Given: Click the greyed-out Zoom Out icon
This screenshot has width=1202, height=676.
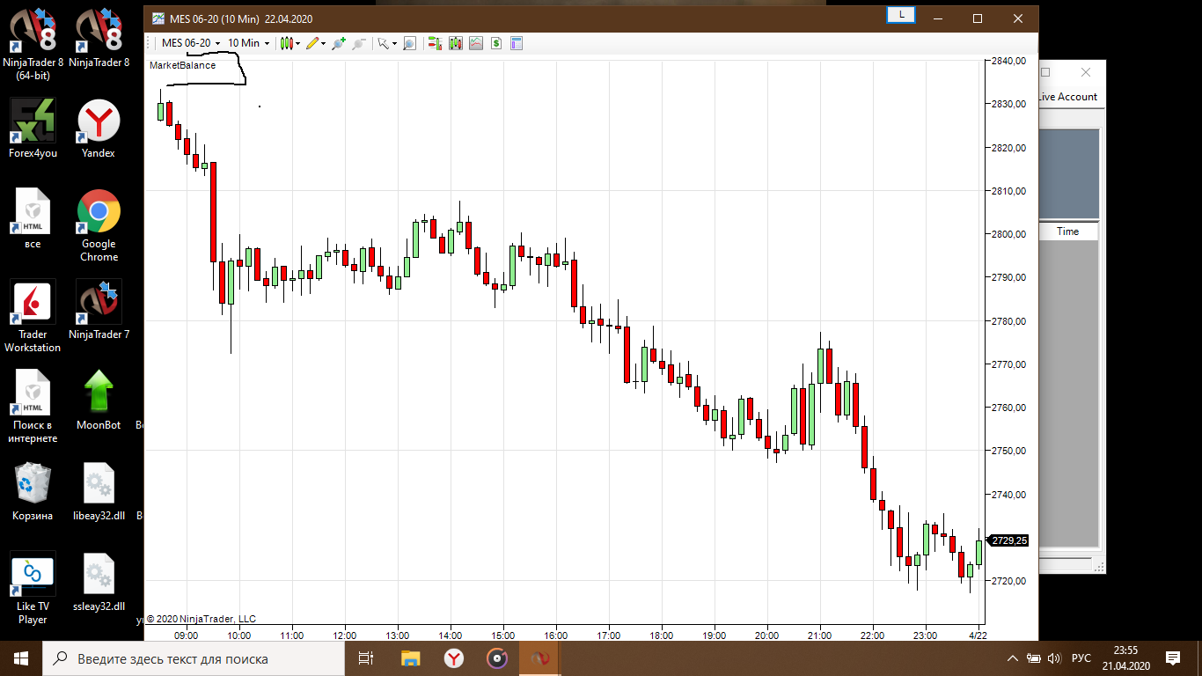Looking at the screenshot, I should click(359, 43).
